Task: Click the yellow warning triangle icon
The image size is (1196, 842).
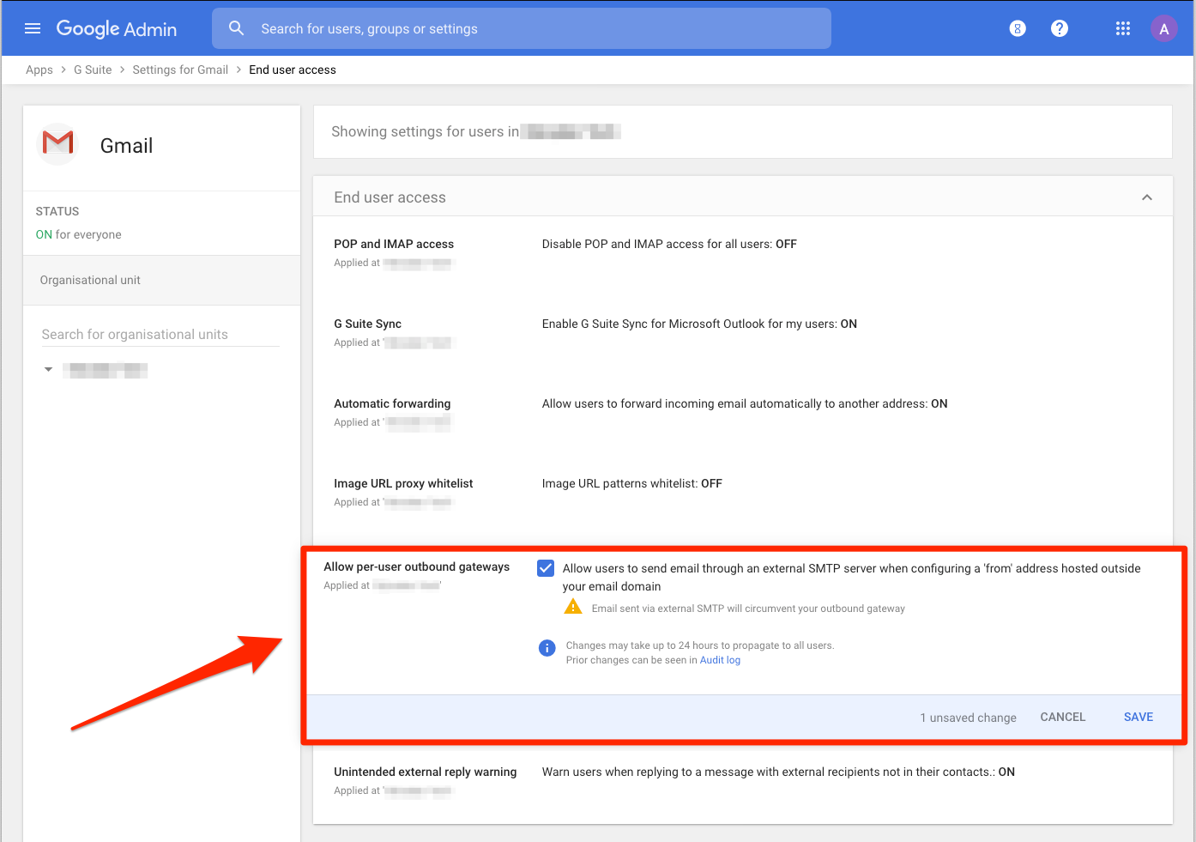Action: tap(573, 607)
